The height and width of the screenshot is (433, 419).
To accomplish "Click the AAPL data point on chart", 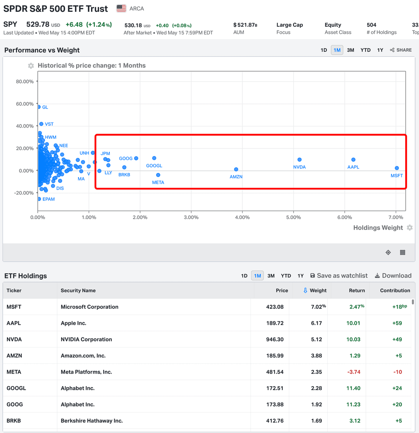I will 353,160.
